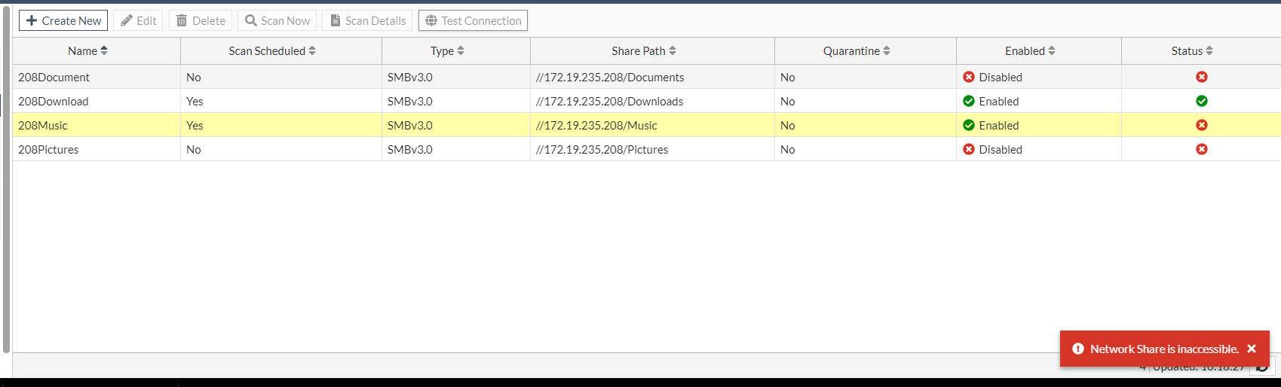The width and height of the screenshot is (1281, 387).
Task: Click the Enabled indicator for 208Download
Action: [x=991, y=101]
